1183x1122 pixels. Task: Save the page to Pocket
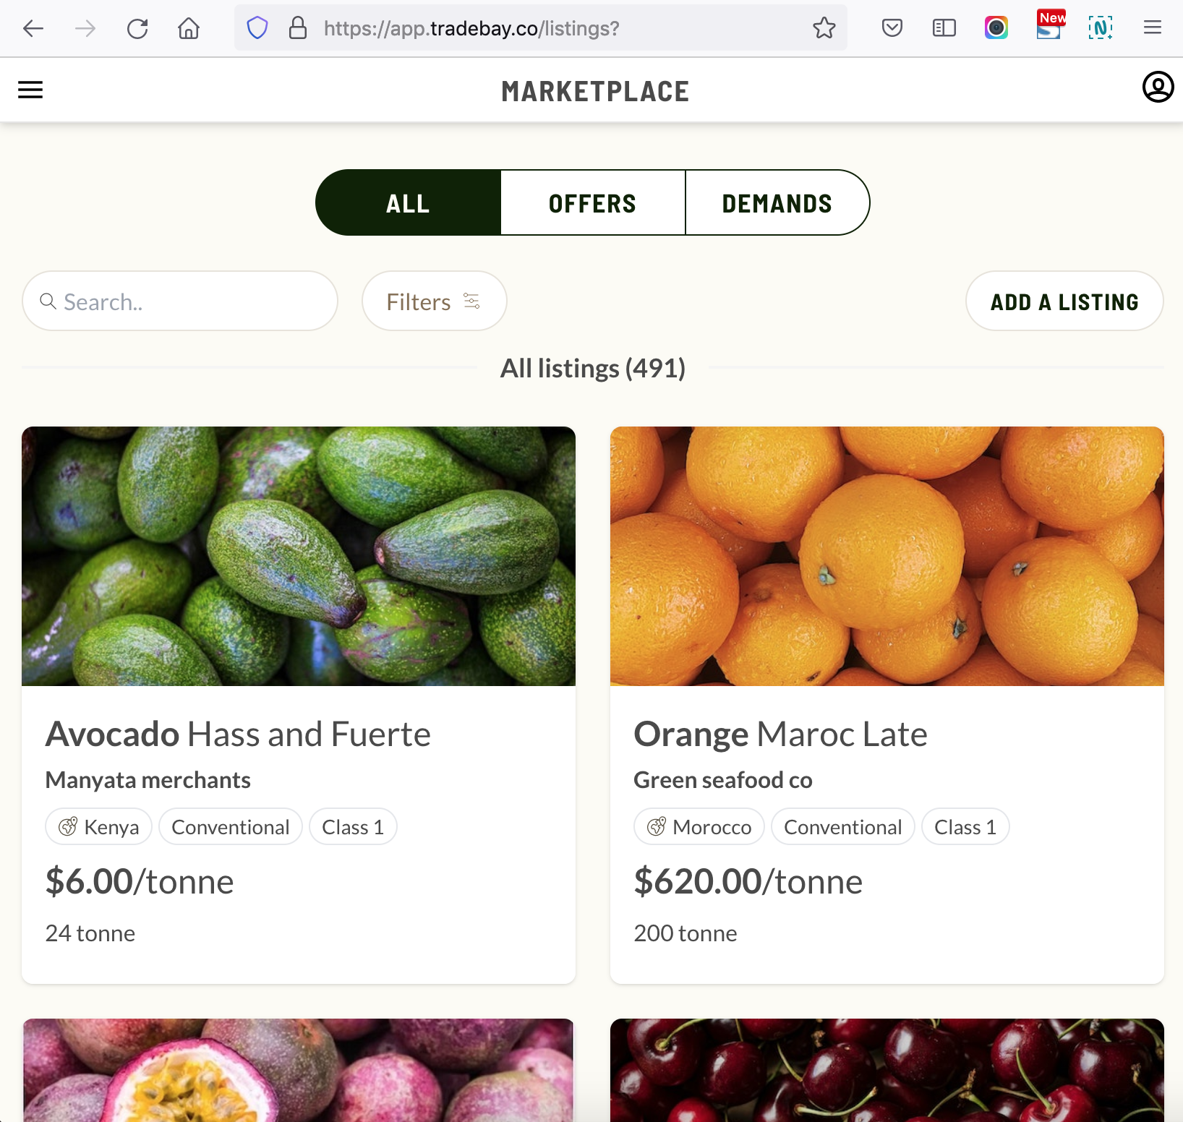click(x=892, y=28)
